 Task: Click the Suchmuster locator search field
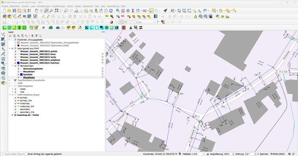[x=13, y=154]
